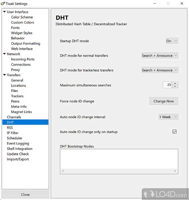The width and height of the screenshot is (189, 200).
Task: Open Connections settings page
Action: coord(21,65)
